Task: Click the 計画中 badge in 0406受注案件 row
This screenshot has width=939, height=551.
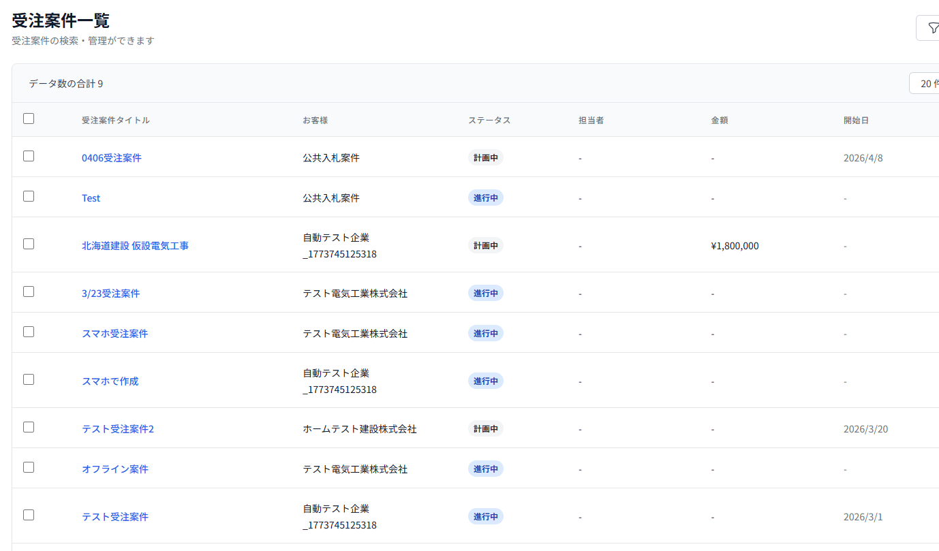Action: click(x=485, y=158)
